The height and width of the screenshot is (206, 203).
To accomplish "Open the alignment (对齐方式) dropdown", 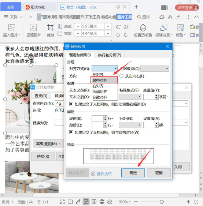I will click(104, 68).
